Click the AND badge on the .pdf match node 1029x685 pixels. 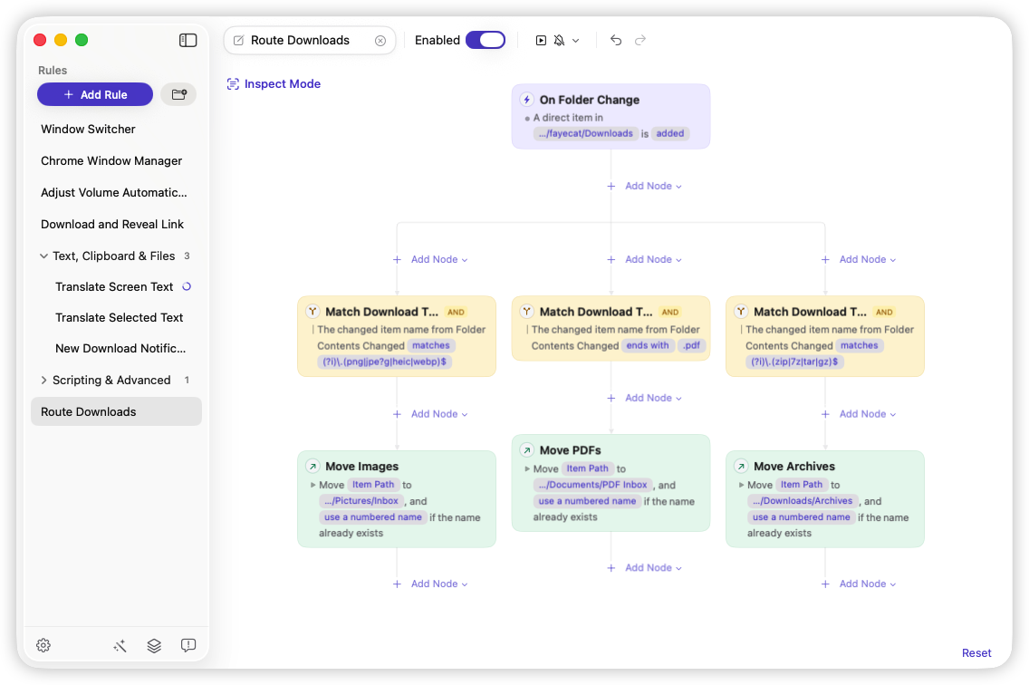670,313
